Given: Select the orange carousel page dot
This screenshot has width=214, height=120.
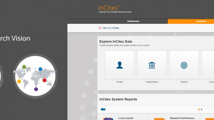Looking at the screenshot, I should [199, 109].
